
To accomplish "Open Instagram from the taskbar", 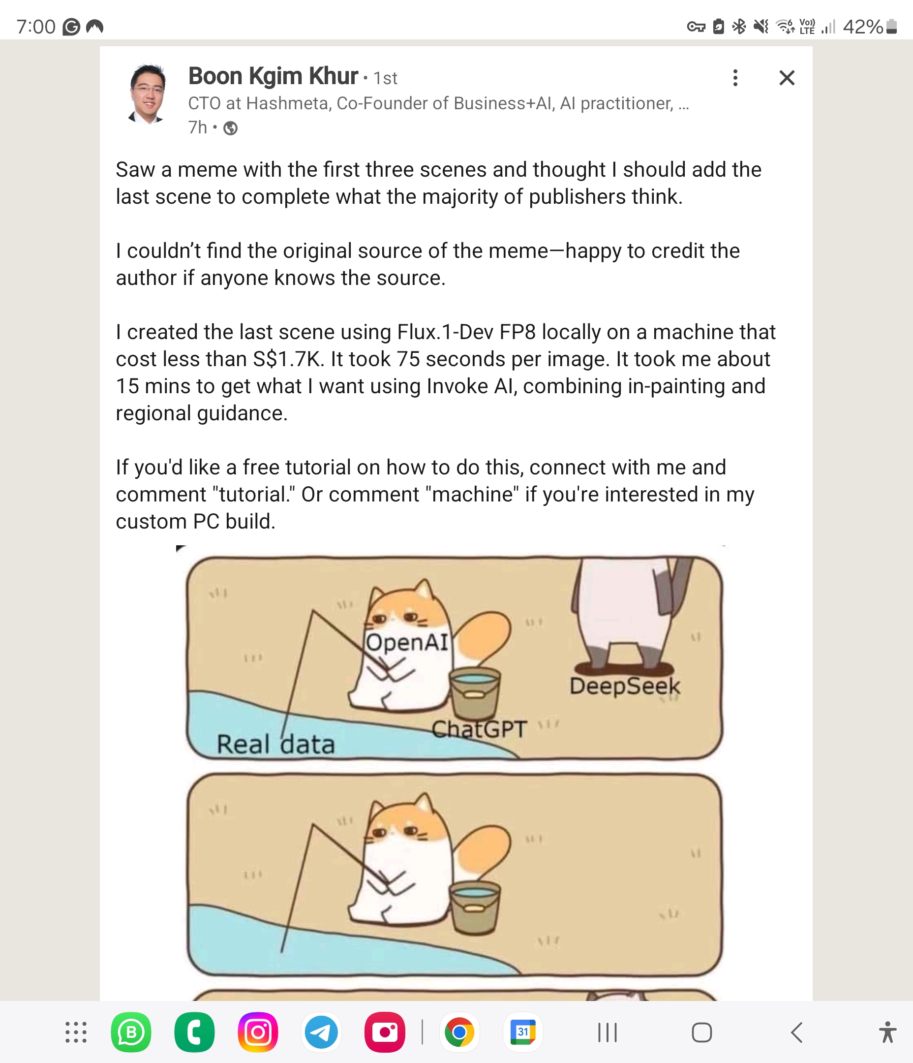I will click(x=258, y=1032).
